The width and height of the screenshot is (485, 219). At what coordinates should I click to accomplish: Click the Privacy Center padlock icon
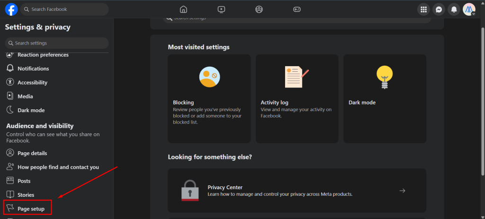click(189, 191)
